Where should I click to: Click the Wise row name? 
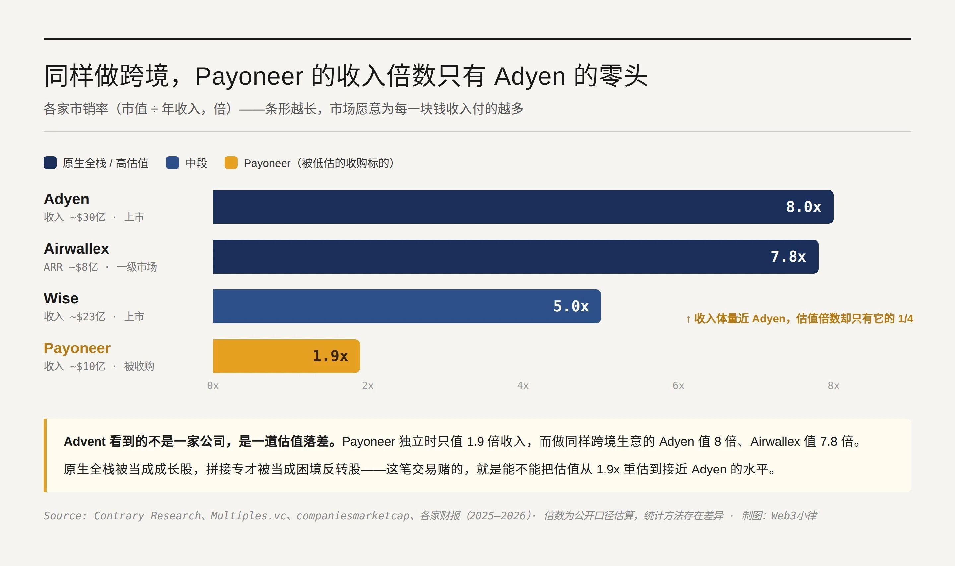click(61, 298)
